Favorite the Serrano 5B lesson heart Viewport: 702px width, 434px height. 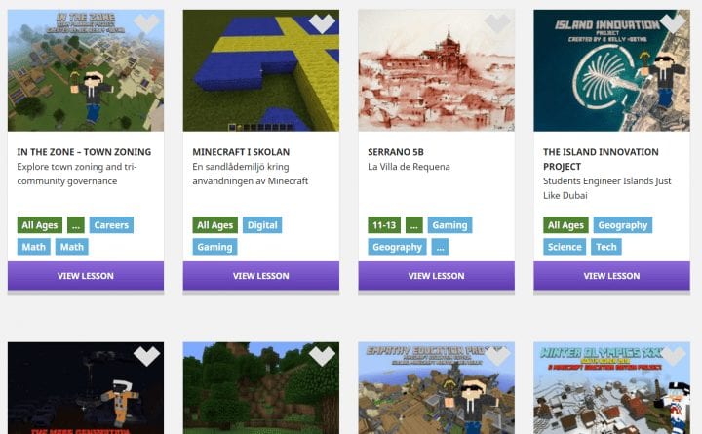pos(497,22)
